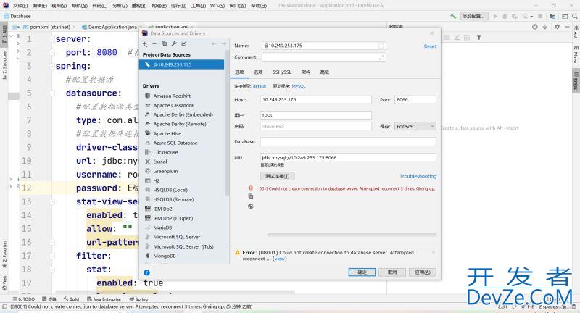Switch to the first 选项 tab in dialog
The height and width of the screenshot is (313, 580).
239,72
